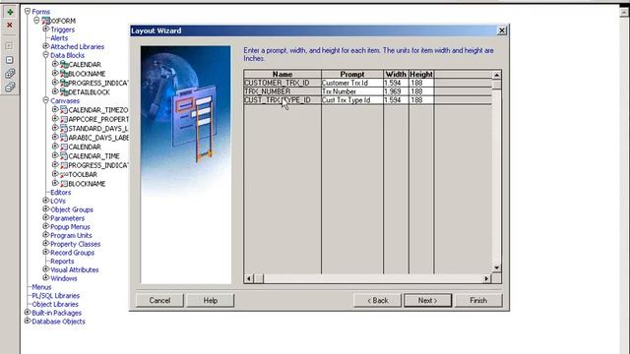
Task: Click the PROGRESS_INDICA data block
Action: click(x=98, y=83)
